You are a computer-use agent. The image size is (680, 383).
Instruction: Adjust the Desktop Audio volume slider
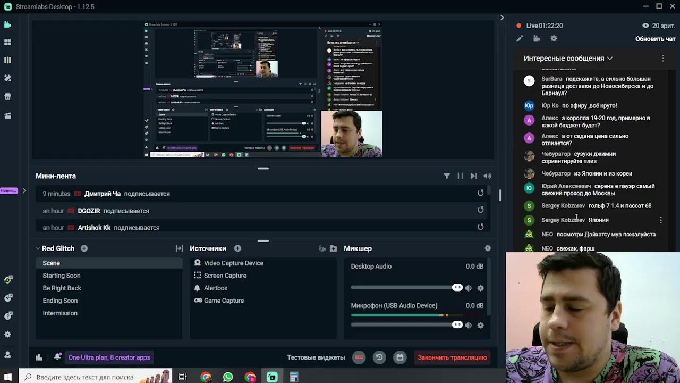tap(406, 288)
